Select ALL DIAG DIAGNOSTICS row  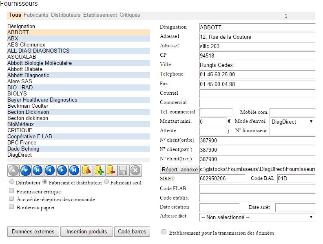(x=79, y=51)
